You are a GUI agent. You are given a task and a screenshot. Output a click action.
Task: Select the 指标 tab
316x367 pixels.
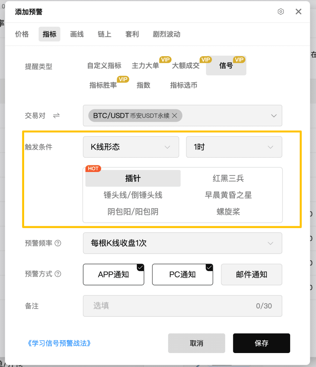tap(50, 34)
